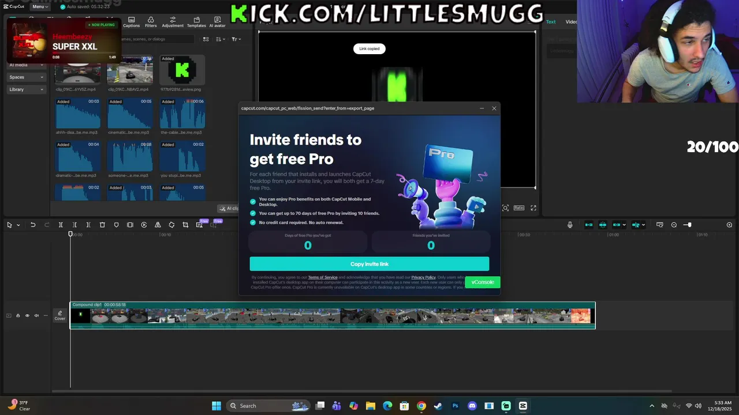739x415 pixels.
Task: Zoom out timeline with minus icon
Action: tap(674, 225)
